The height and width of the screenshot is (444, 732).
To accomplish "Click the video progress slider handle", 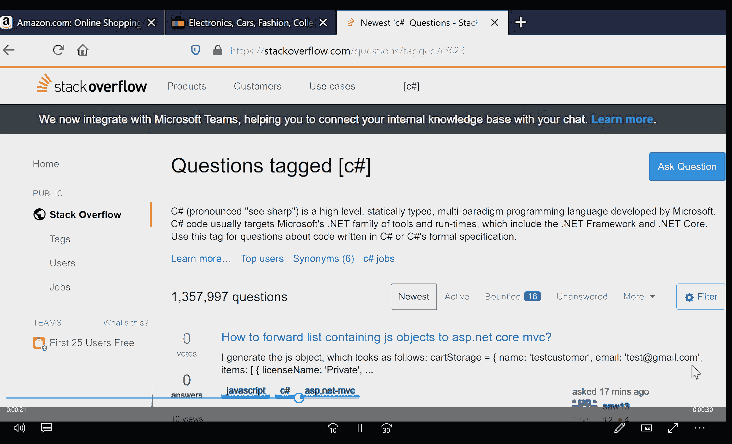I will 299,398.
